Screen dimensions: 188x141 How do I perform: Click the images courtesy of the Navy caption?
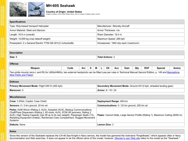coord(73,14)
